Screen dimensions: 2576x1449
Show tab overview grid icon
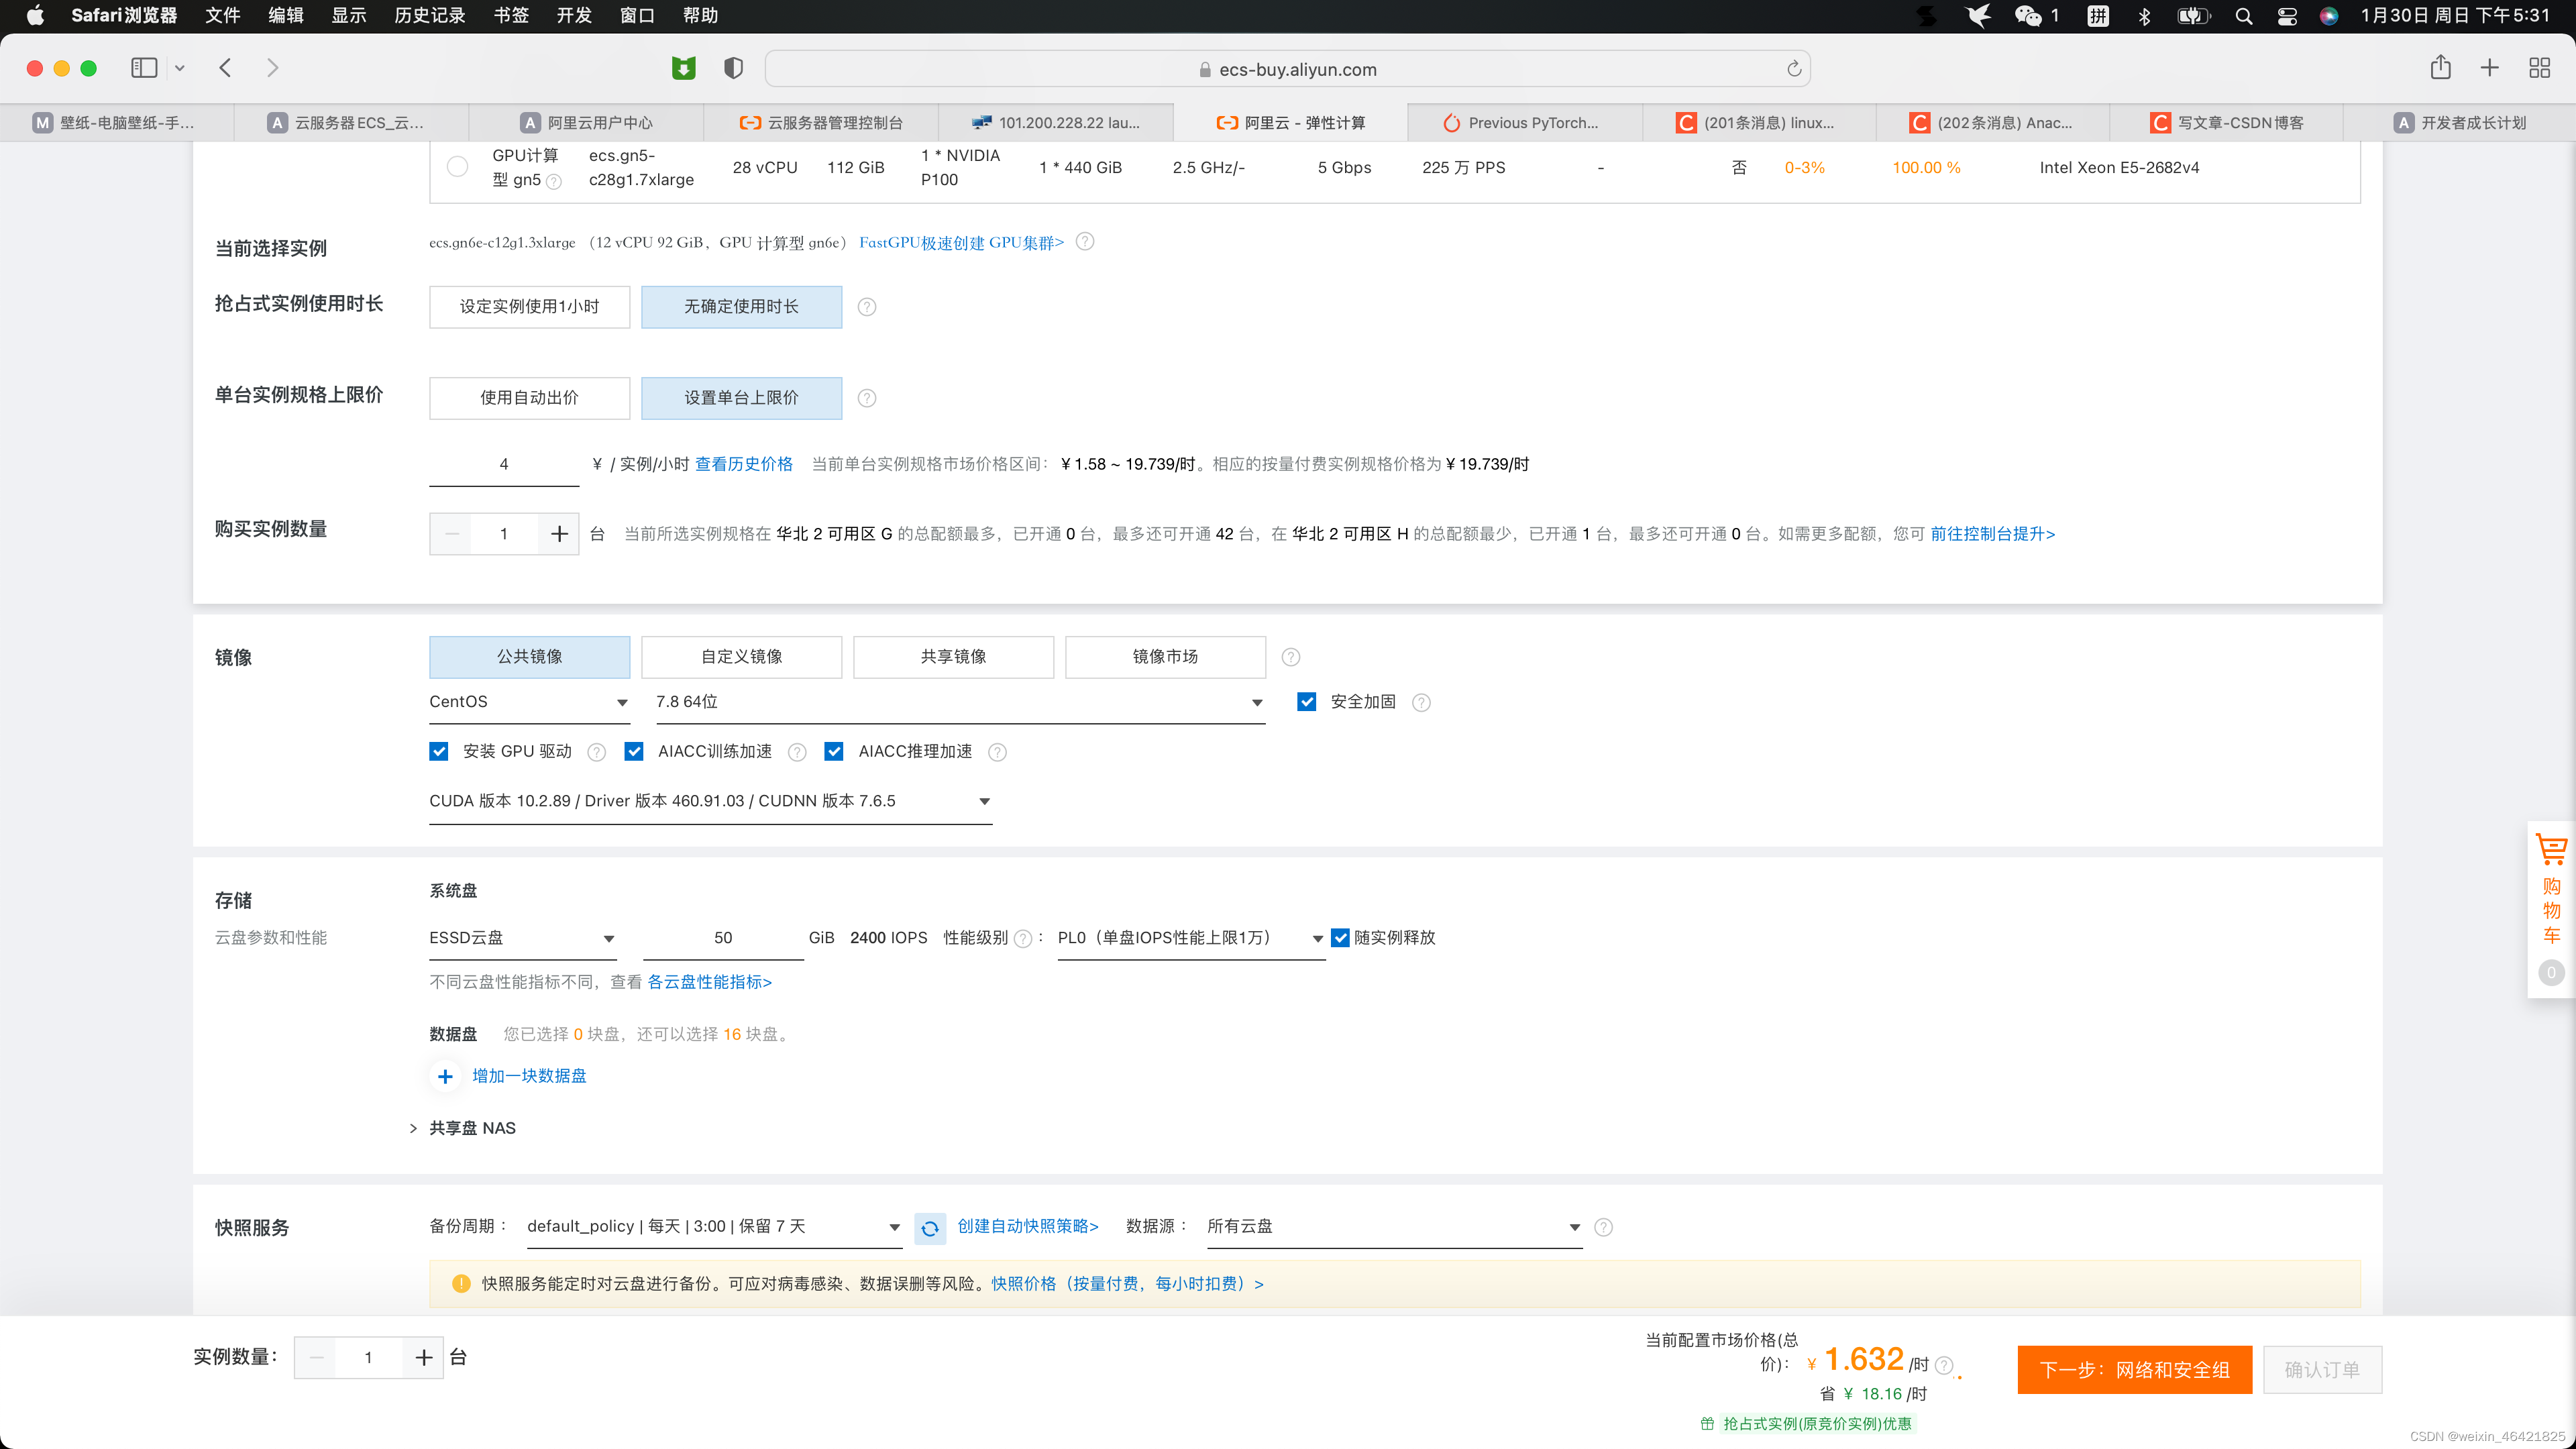click(2540, 68)
